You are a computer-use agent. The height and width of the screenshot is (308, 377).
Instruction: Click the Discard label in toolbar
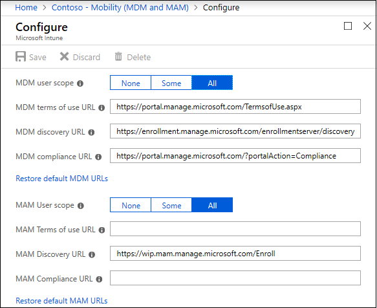(86, 58)
